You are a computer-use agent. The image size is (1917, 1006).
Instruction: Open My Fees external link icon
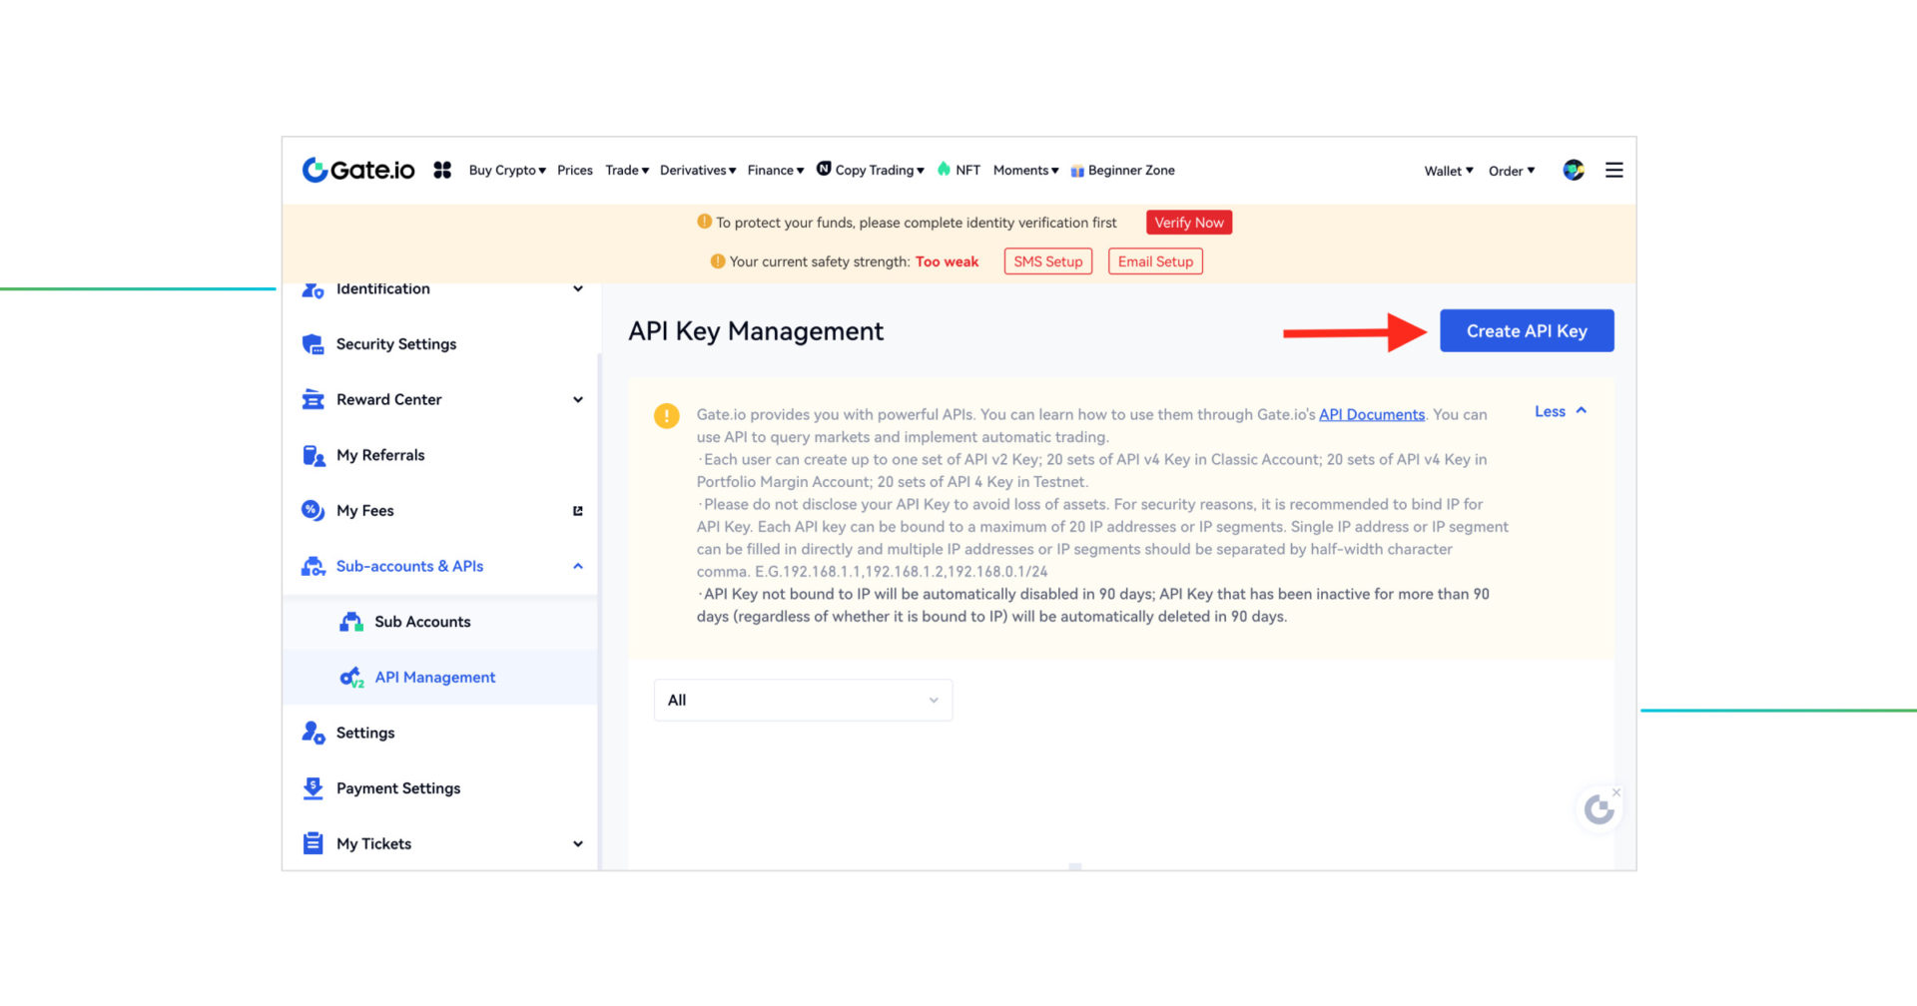(577, 511)
